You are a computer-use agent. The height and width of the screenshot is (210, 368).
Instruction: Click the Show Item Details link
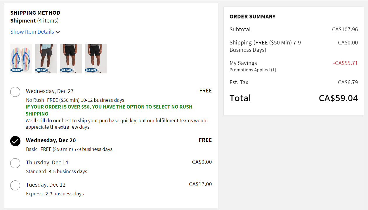tap(32, 32)
